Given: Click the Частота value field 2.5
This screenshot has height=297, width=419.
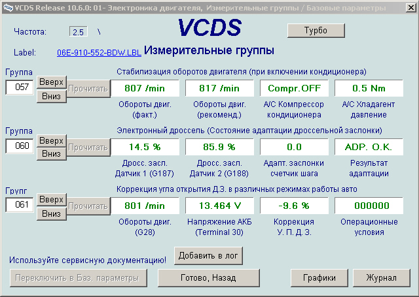Looking at the screenshot, I should (x=79, y=32).
